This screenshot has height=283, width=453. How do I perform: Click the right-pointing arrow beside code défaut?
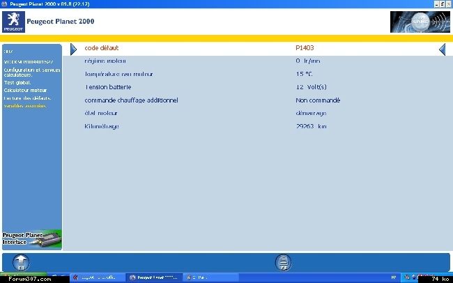74,49
